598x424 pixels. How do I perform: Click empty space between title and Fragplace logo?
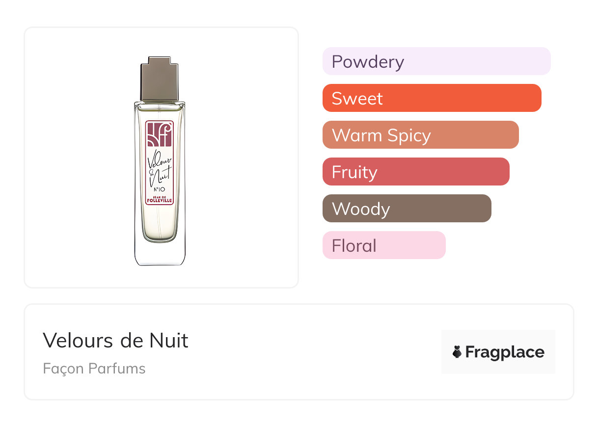point(314,352)
